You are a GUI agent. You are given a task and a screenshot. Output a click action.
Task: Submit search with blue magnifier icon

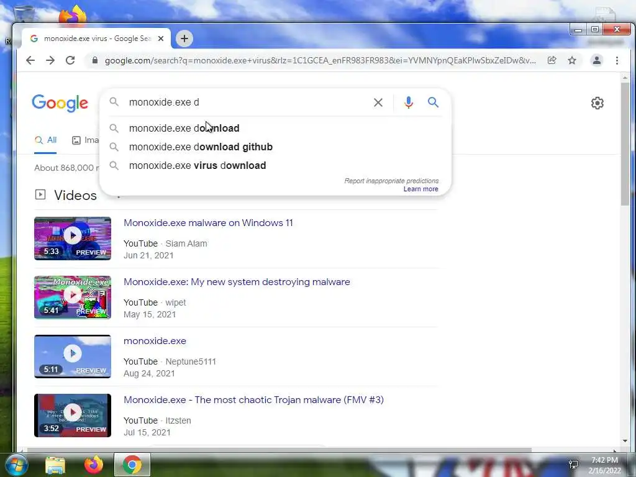tap(433, 102)
